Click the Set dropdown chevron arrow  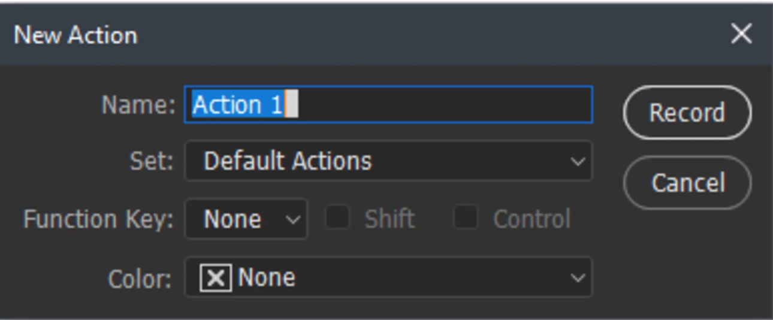coord(577,161)
